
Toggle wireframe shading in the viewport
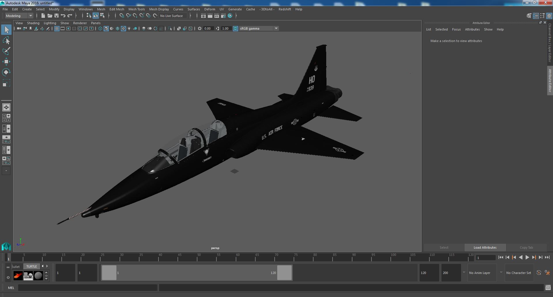point(100,28)
